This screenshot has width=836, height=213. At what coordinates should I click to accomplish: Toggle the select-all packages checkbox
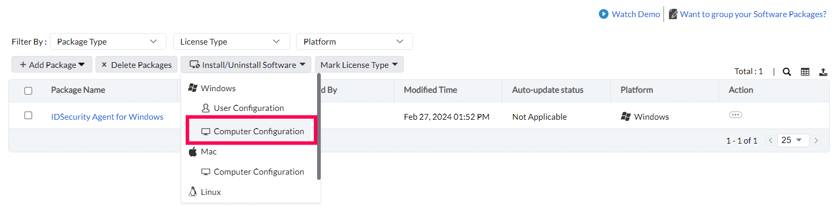(29, 91)
